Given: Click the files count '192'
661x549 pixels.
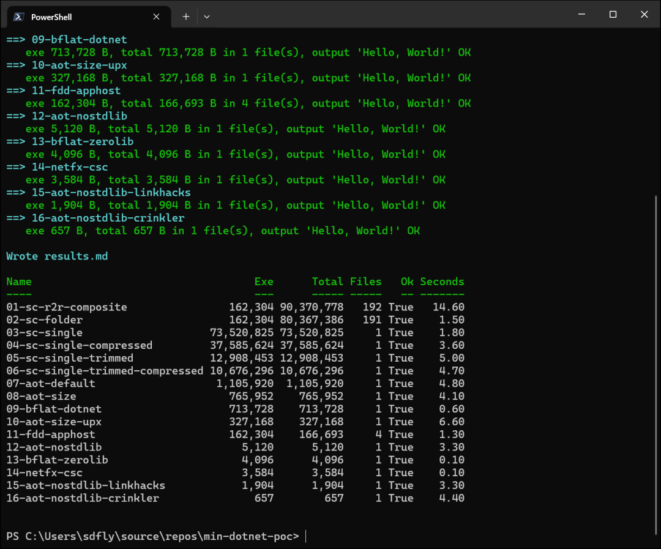Looking at the screenshot, I should click(x=372, y=307).
